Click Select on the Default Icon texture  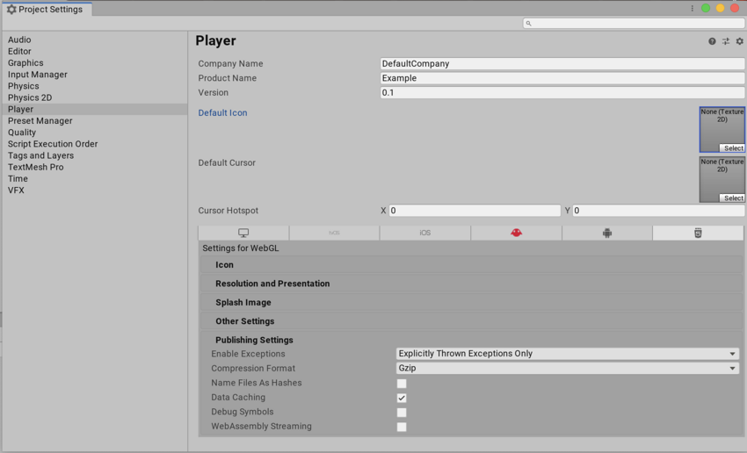click(x=732, y=148)
